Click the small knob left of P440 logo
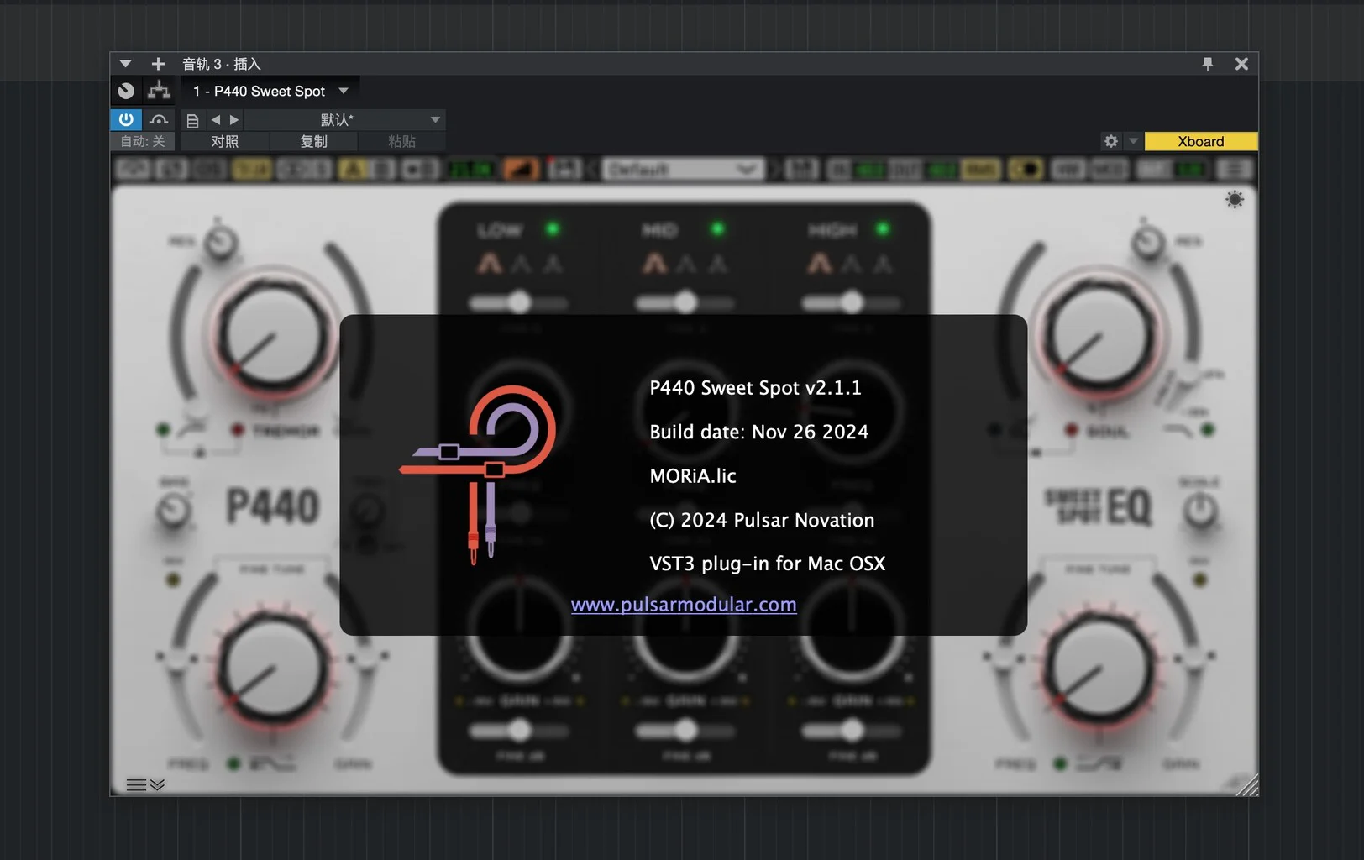 175,510
